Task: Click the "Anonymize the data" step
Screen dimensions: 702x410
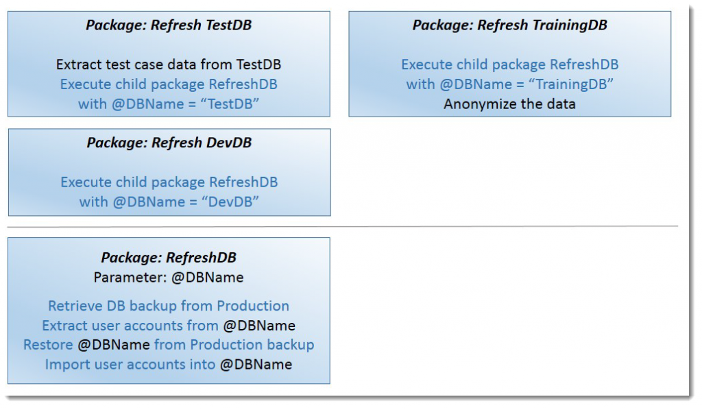Action: coord(509,104)
